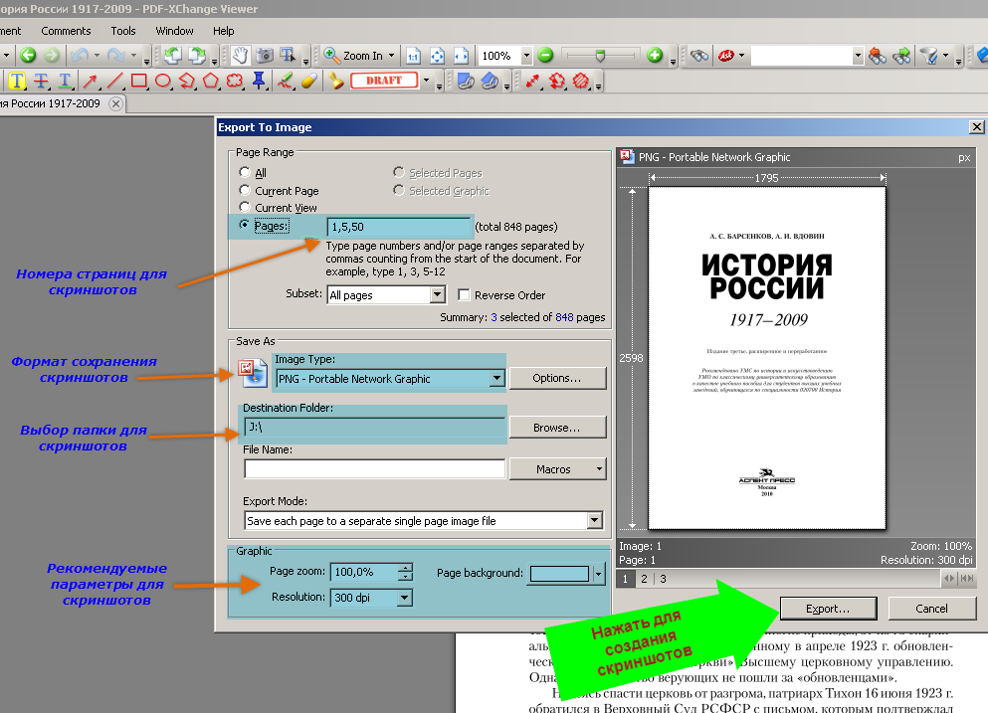Image resolution: width=988 pixels, height=713 pixels.
Task: Select the Line drawing tool
Action: coord(114,81)
